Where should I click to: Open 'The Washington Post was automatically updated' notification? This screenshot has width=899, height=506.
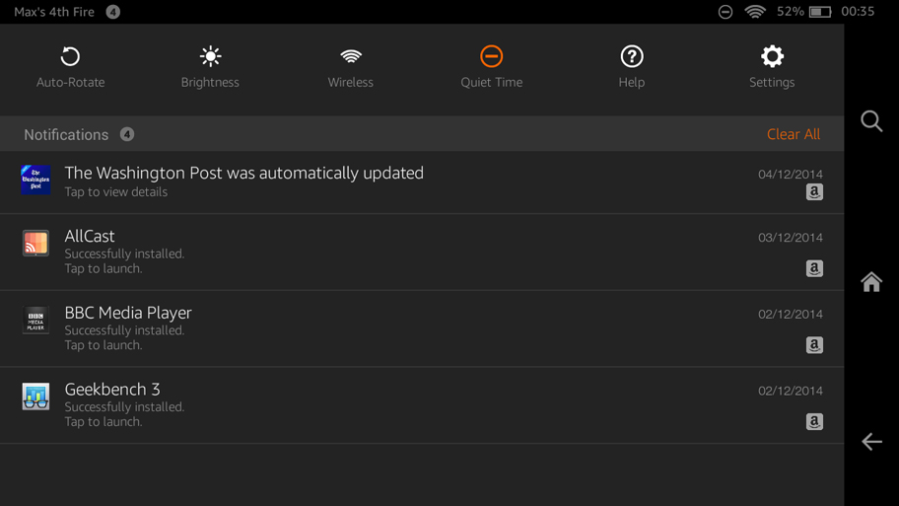pos(244,173)
